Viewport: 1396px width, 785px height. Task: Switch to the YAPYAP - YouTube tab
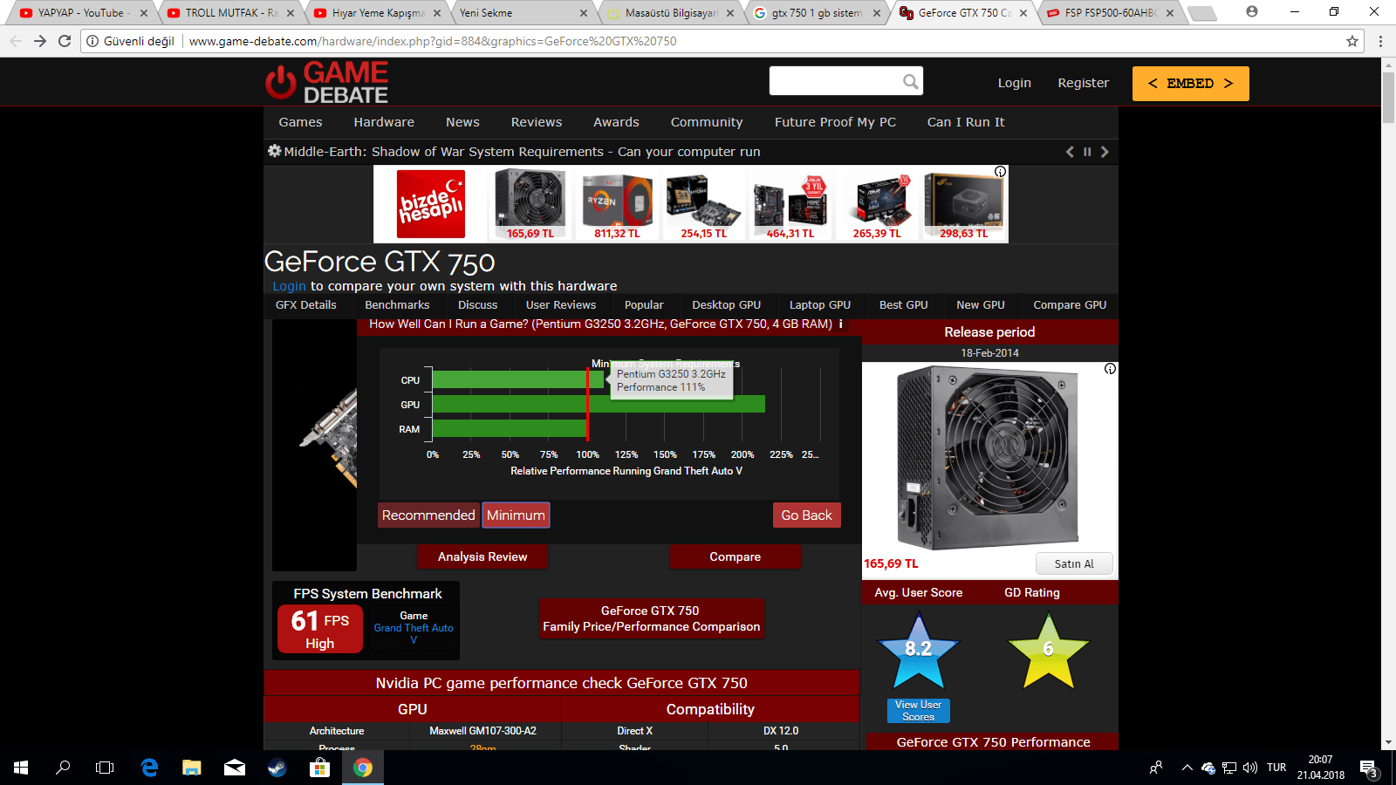click(82, 13)
